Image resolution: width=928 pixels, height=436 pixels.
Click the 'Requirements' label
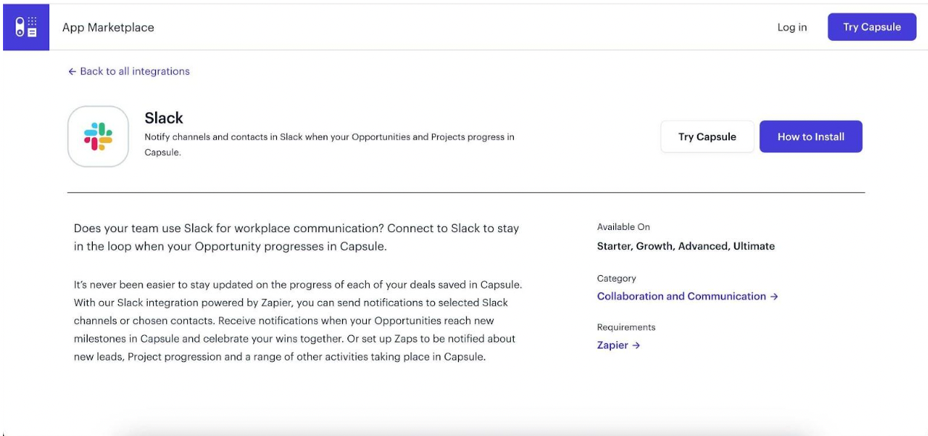[x=626, y=327]
